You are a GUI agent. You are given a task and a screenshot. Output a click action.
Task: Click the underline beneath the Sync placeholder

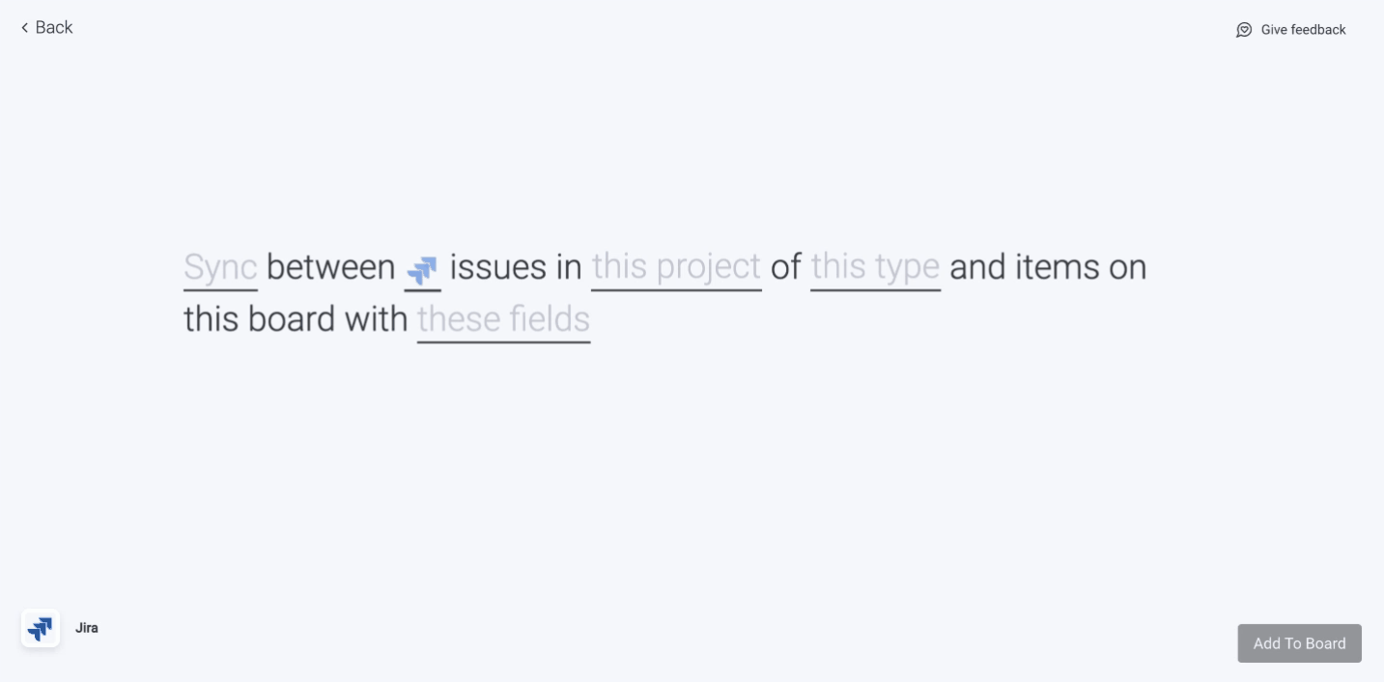[x=220, y=289]
